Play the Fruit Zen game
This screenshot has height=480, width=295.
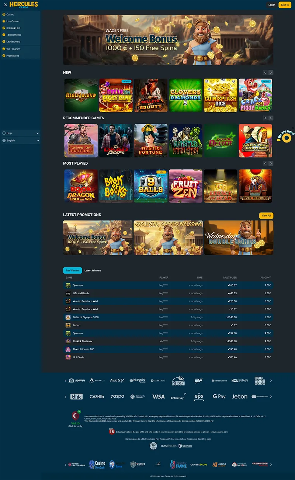(x=185, y=186)
